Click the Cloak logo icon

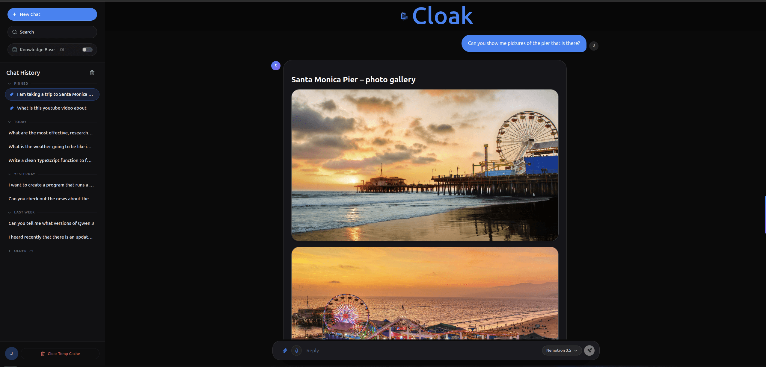[x=405, y=16]
